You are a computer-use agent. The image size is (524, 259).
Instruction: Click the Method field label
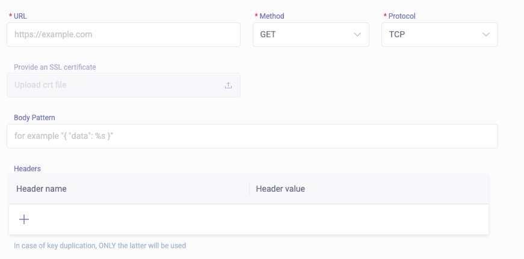coord(271,16)
